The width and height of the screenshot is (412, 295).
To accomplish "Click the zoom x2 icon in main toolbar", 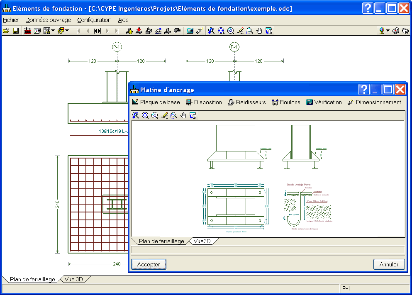I will 231,31.
